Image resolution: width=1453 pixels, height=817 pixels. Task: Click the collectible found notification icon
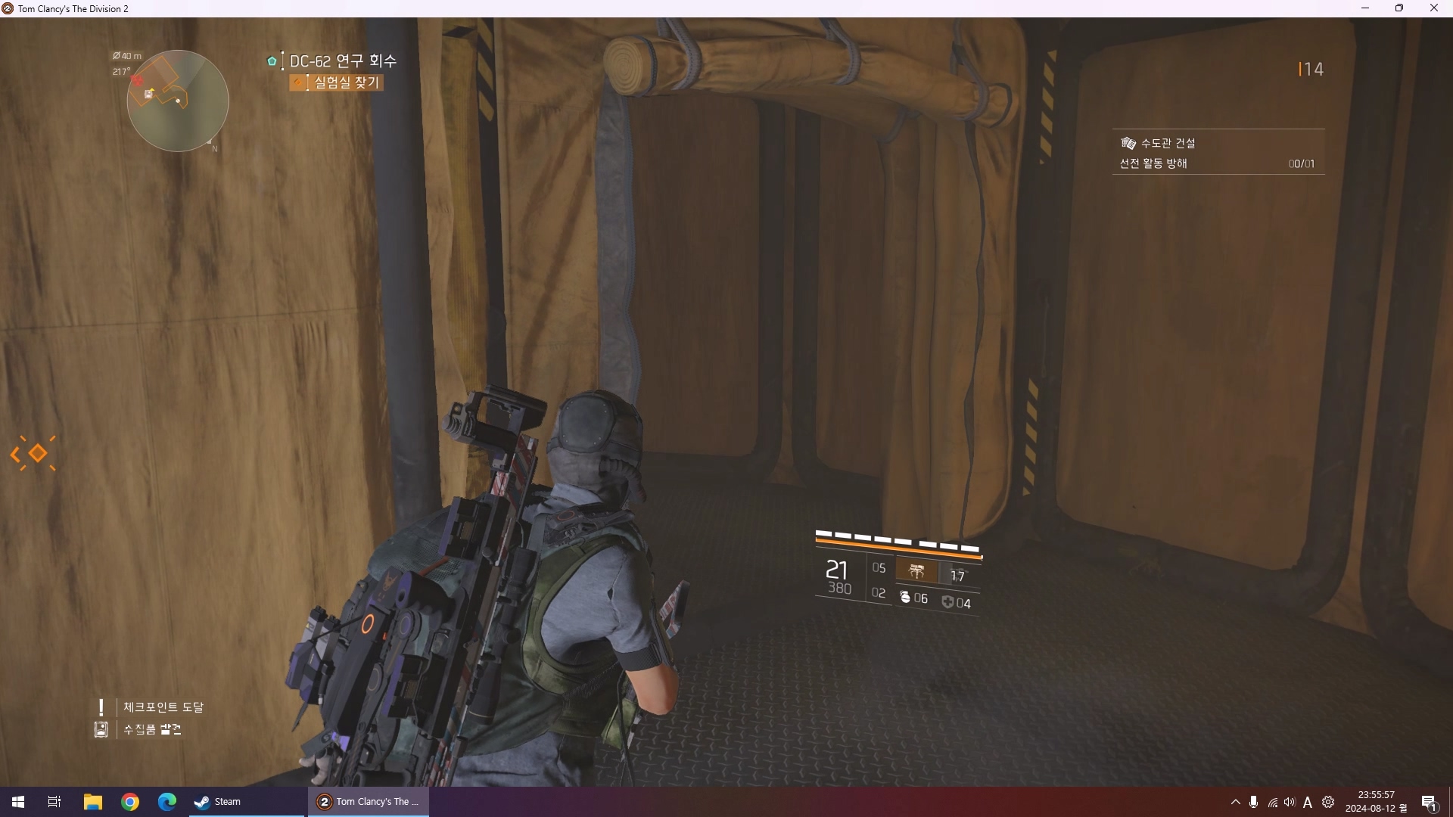point(101,729)
